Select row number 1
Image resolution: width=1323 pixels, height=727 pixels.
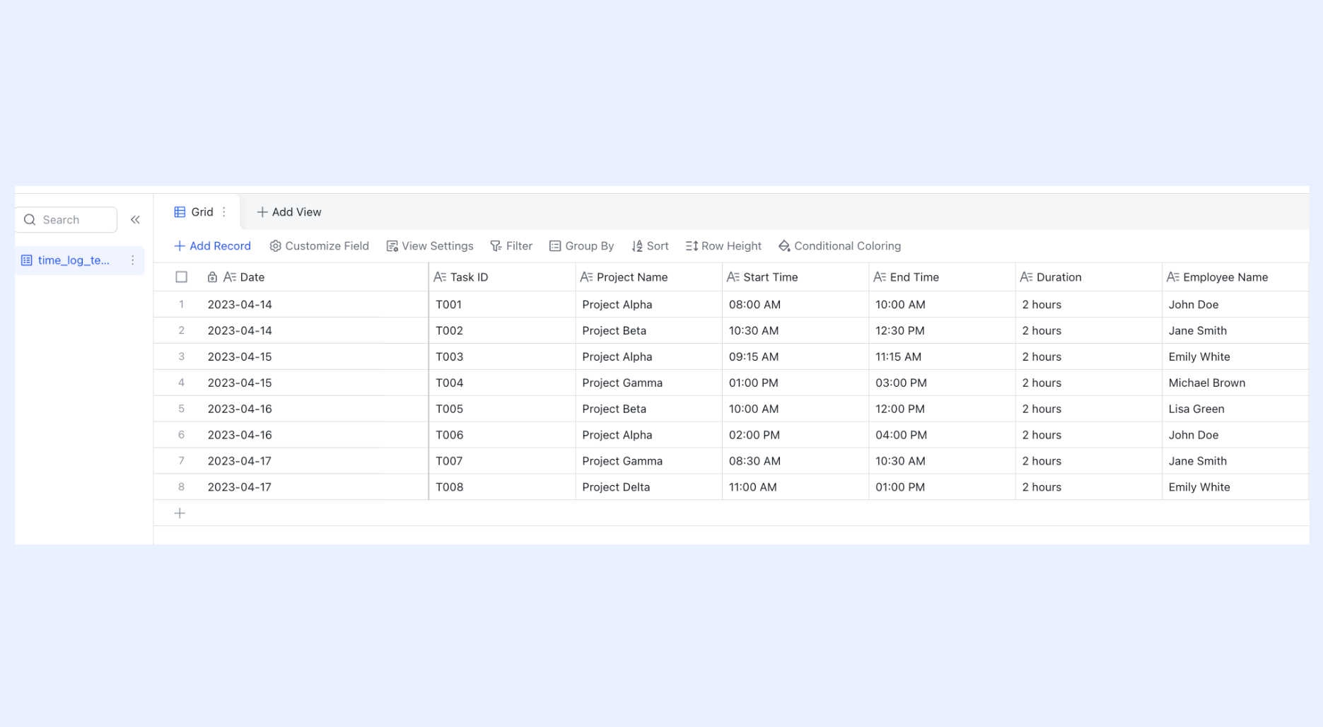click(x=182, y=305)
